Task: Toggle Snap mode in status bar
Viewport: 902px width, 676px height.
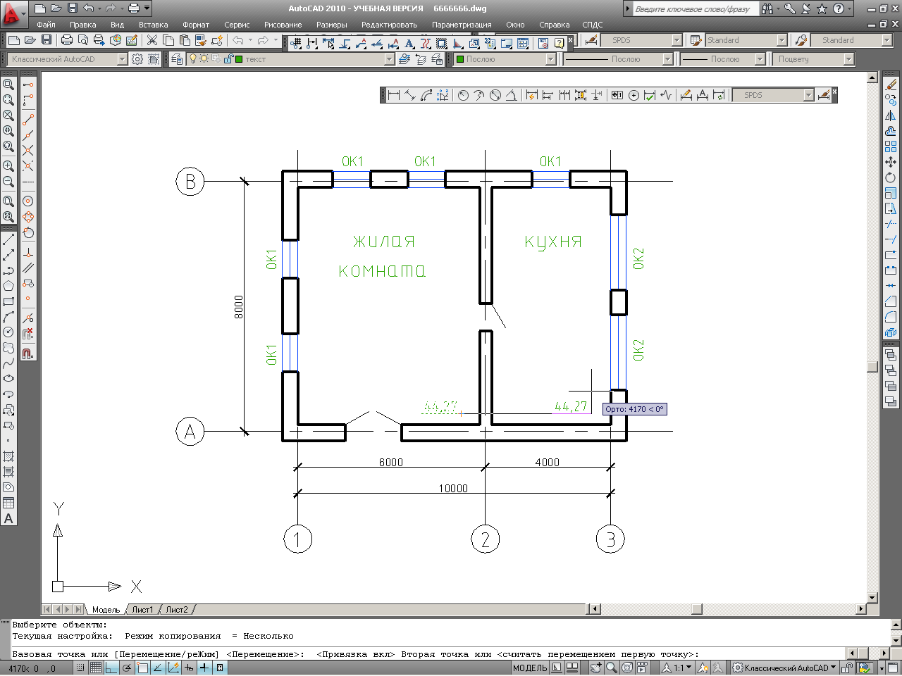Action: [80, 668]
